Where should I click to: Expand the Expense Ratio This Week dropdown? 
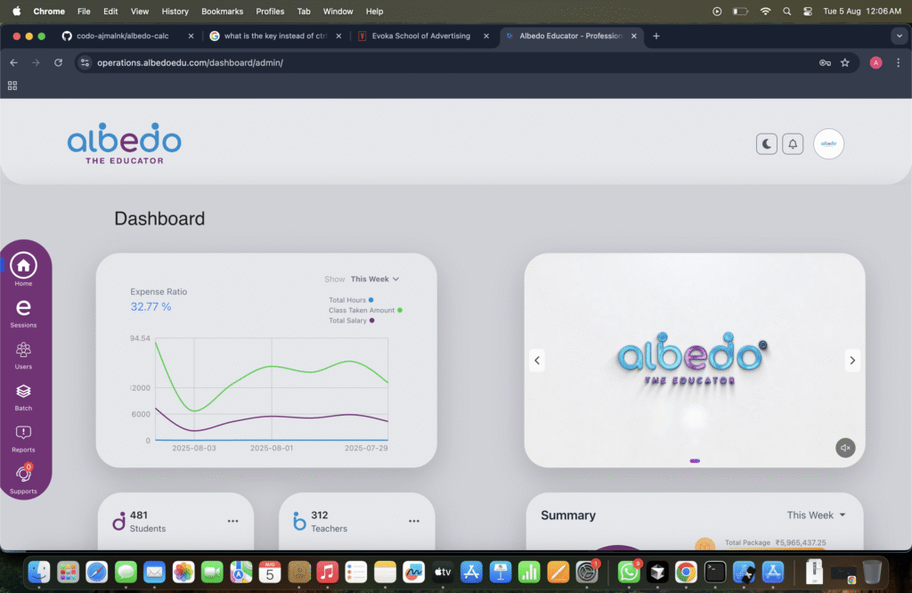374,279
